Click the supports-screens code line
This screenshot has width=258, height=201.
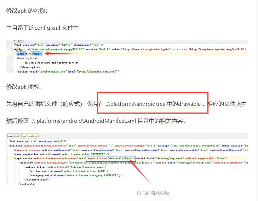[x=131, y=150]
